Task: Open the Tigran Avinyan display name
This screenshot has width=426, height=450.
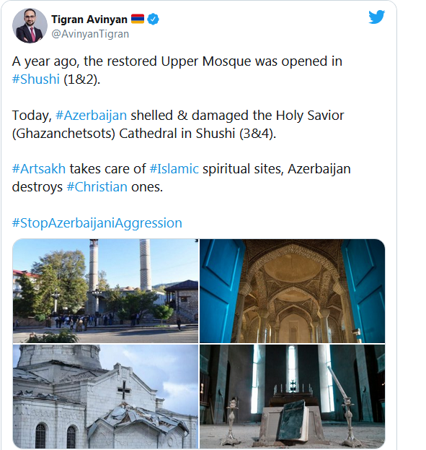Action: 89,20
